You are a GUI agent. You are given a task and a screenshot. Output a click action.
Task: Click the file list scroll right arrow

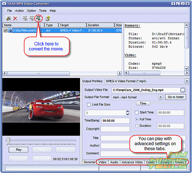(119, 73)
